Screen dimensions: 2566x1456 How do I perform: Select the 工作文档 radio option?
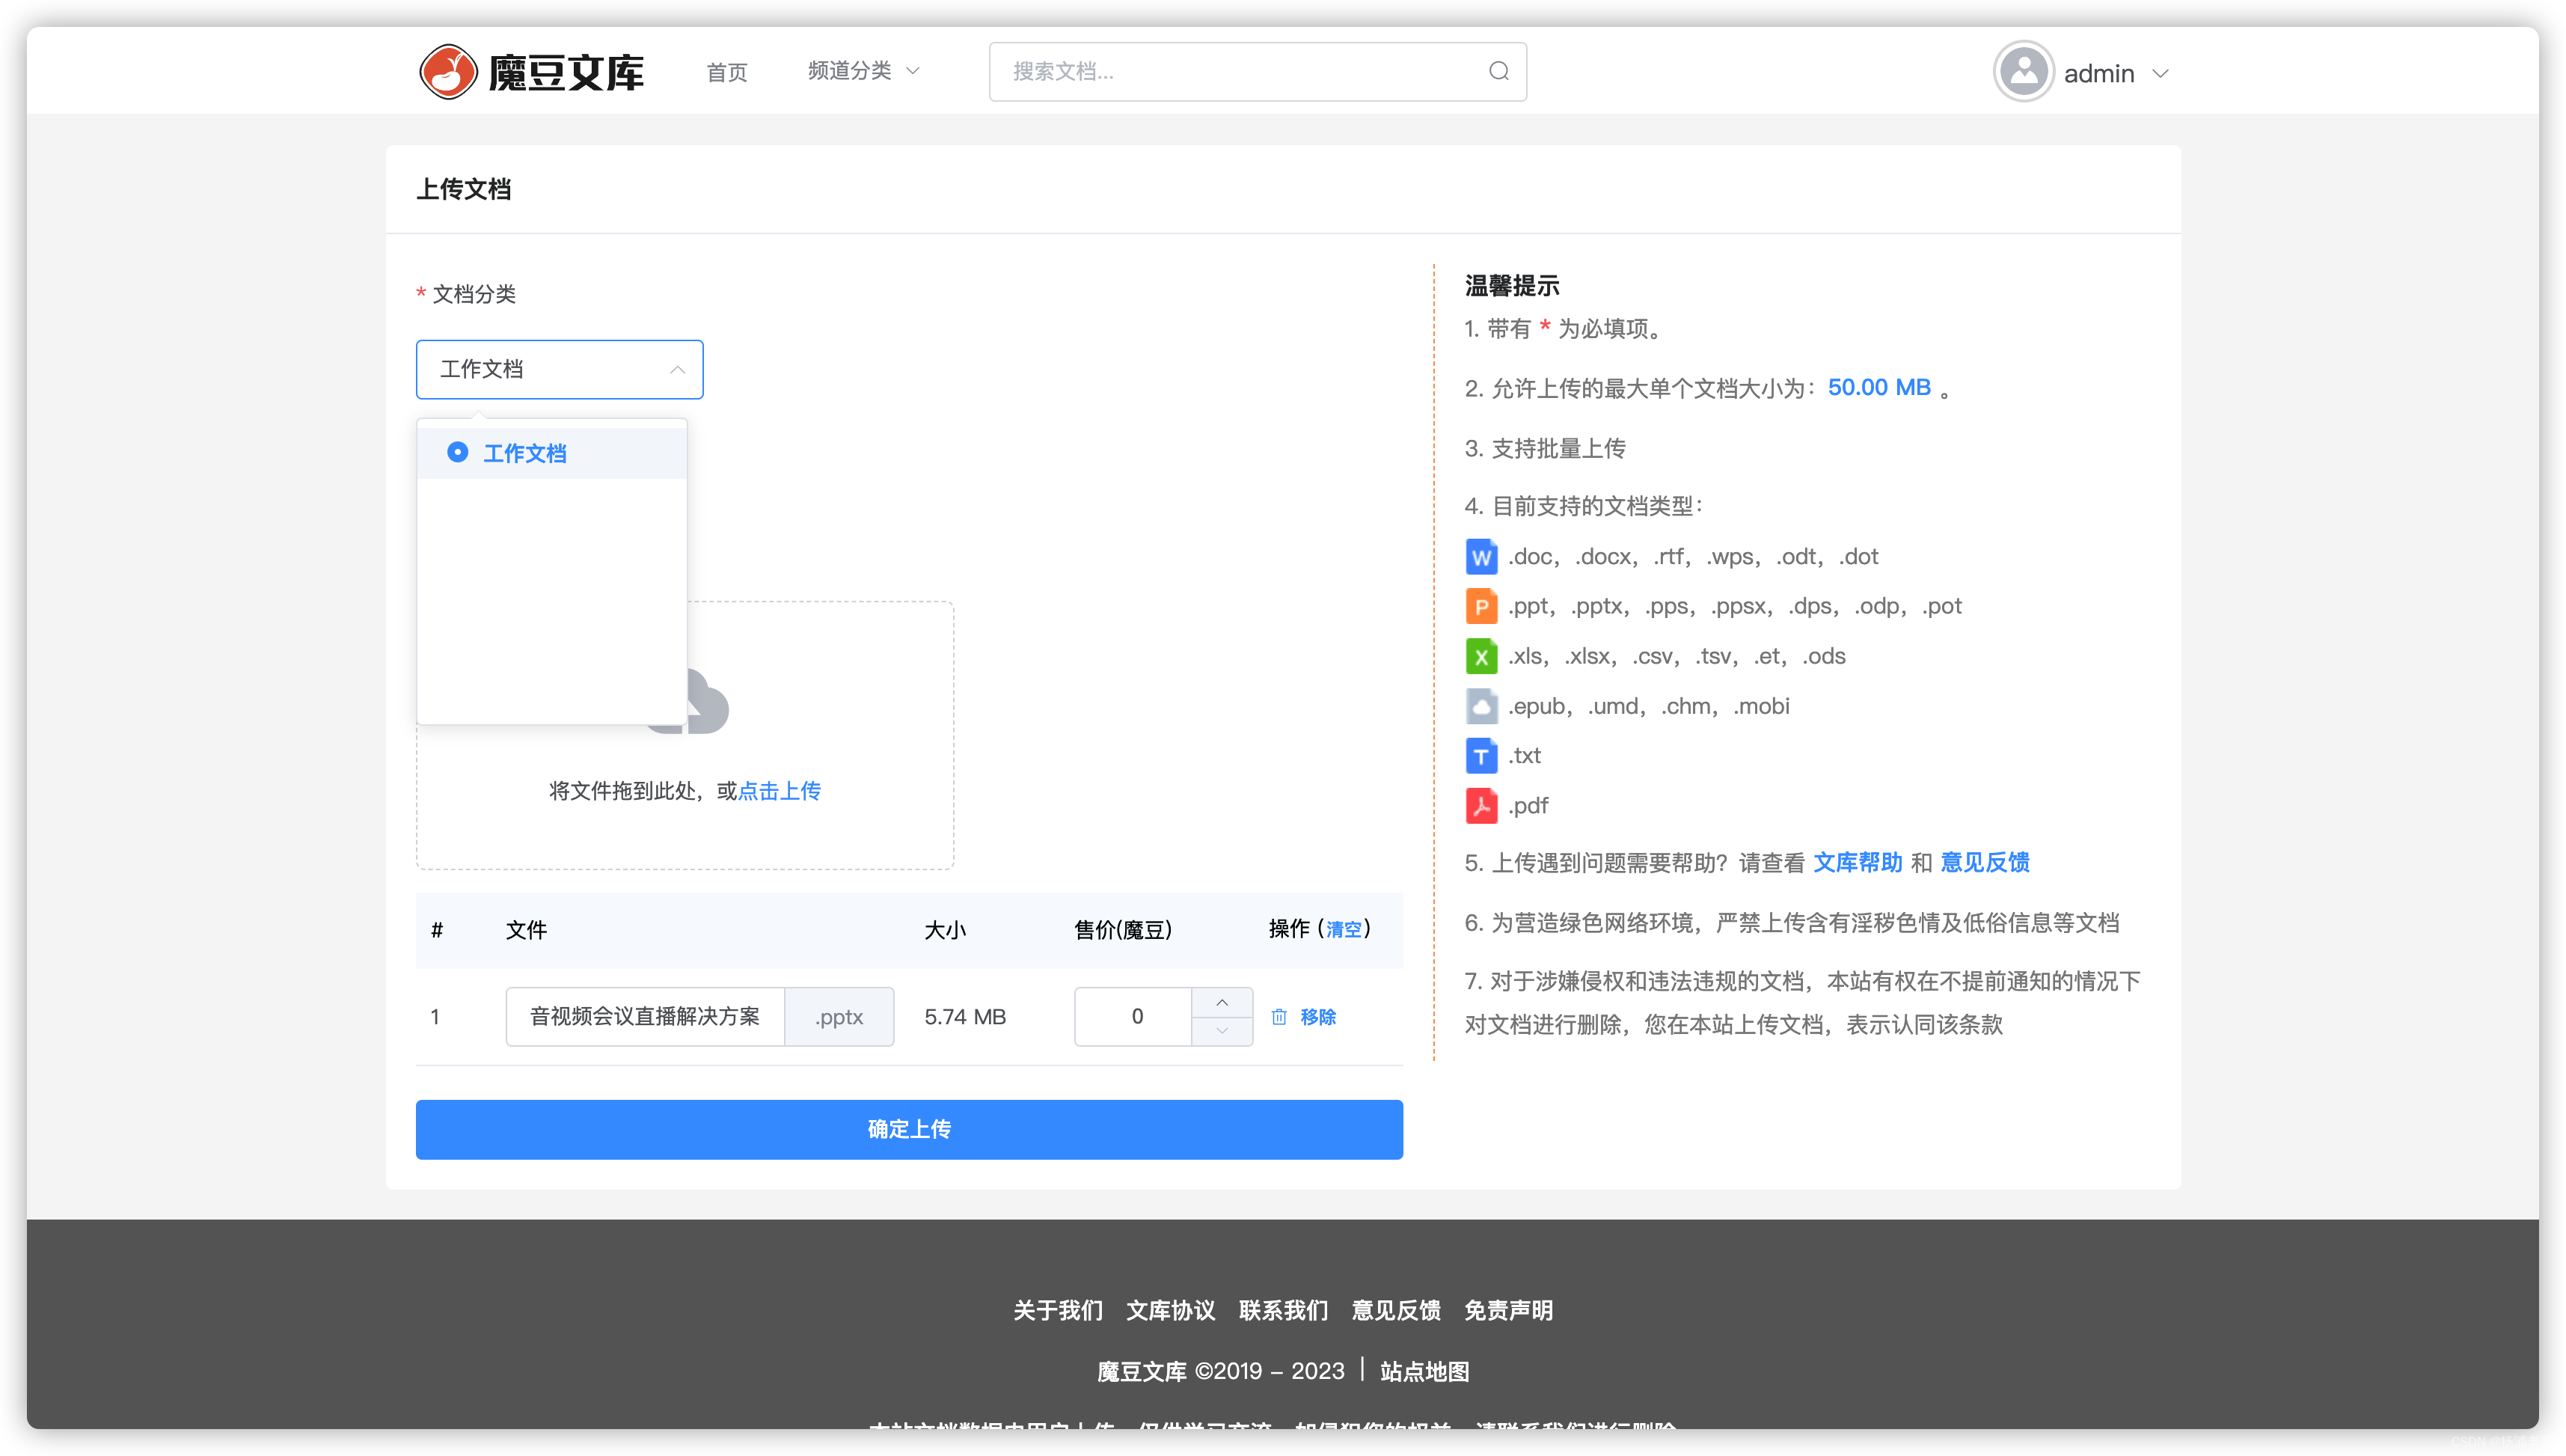[x=458, y=453]
